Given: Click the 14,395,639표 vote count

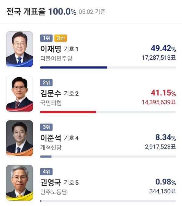Looking at the screenshot, I should (158, 103).
